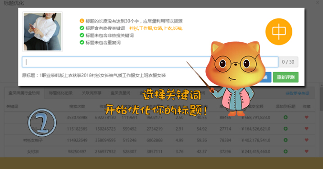Open the 宝贝所属行业热词 tab
The height and width of the screenshot is (169, 323).
(24, 93)
